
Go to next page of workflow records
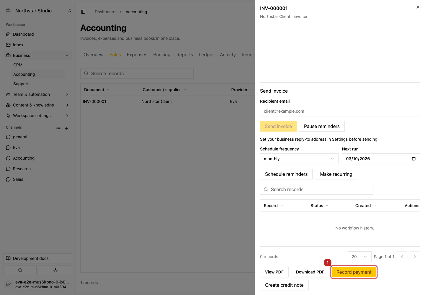(x=415, y=257)
